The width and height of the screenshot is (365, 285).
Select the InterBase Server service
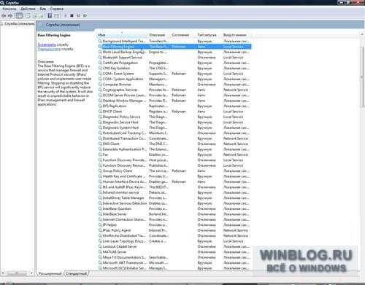(x=174, y=214)
